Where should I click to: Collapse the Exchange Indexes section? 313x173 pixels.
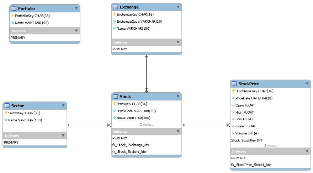tap(178, 42)
